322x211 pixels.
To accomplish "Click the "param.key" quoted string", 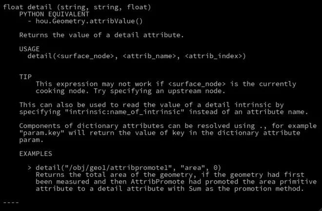I will tap(42, 133).
